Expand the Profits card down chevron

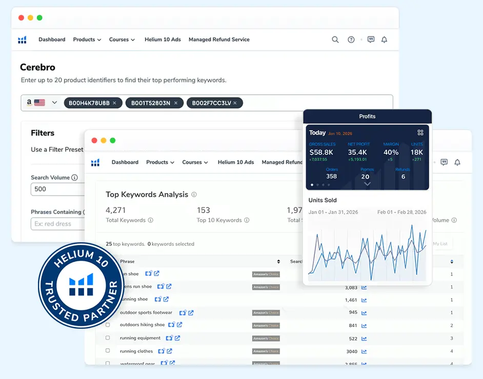(366, 184)
